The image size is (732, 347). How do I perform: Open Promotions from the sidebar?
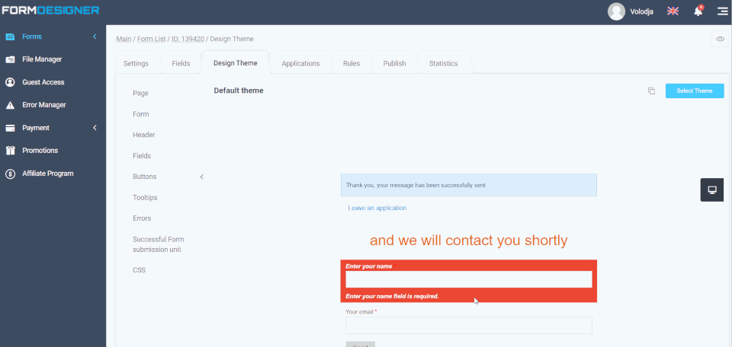(40, 151)
